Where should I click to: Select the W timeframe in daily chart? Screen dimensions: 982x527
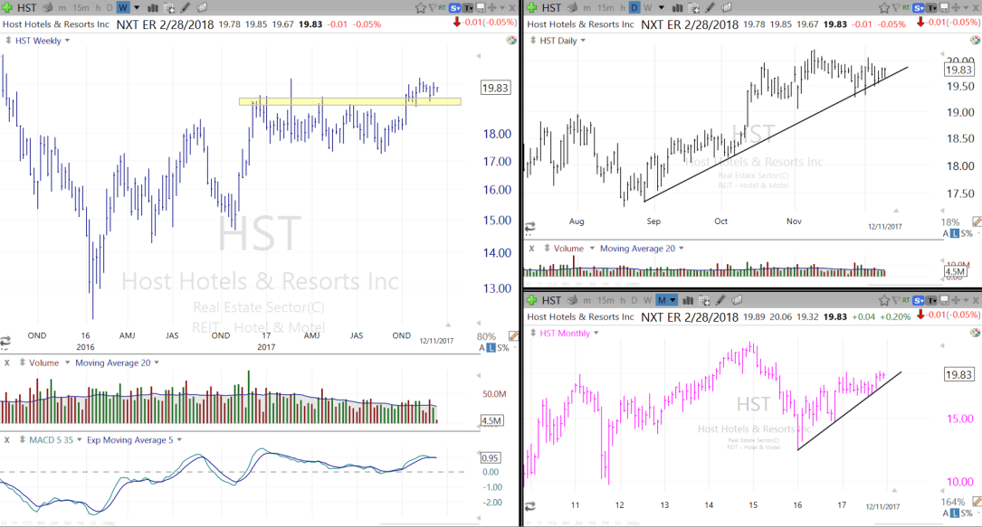click(x=648, y=8)
